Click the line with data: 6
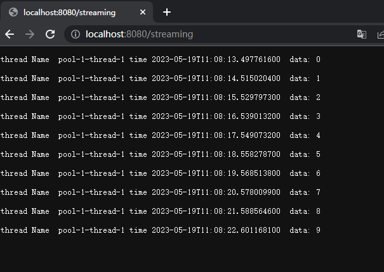 pos(161,173)
